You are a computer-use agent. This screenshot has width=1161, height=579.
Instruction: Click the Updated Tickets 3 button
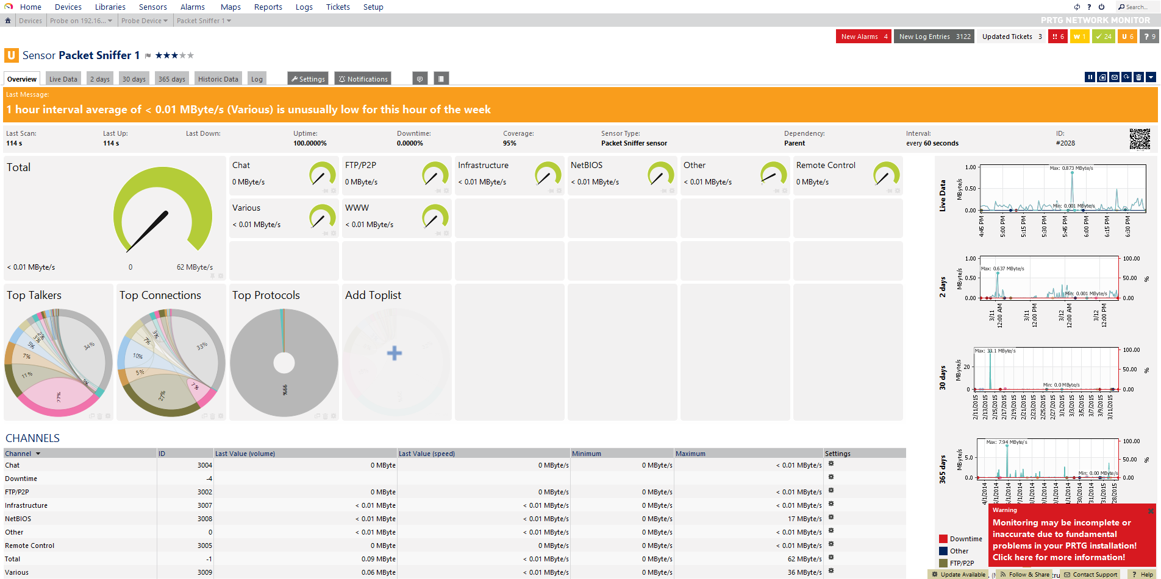coord(1012,37)
